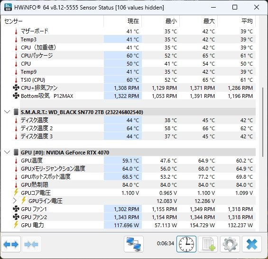Viewport: 268px width, 259px height.
Task: Click the lightning icon beside GPUコア電圧
Action: [16, 192]
